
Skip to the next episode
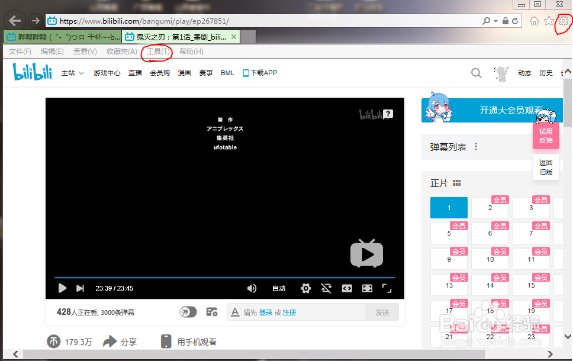pos(80,288)
